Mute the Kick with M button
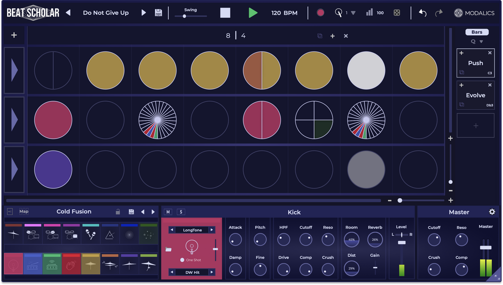The width and height of the screenshot is (503, 285). (x=168, y=212)
